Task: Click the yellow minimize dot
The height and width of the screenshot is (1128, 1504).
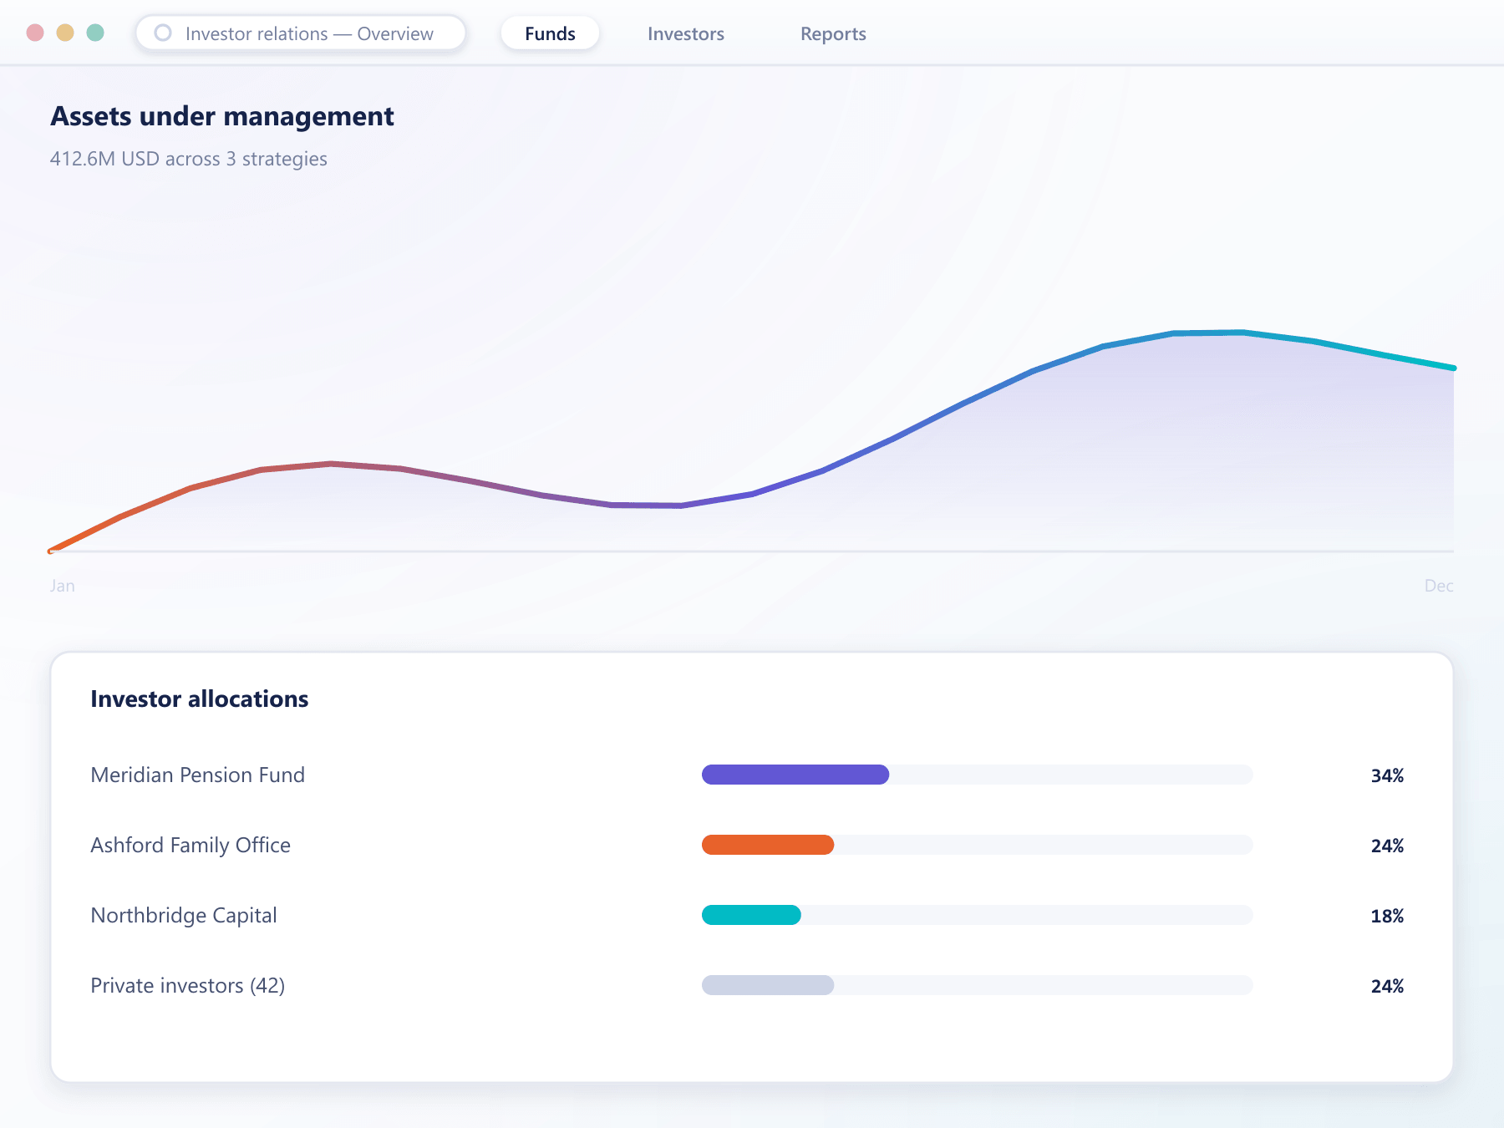Action: (65, 33)
